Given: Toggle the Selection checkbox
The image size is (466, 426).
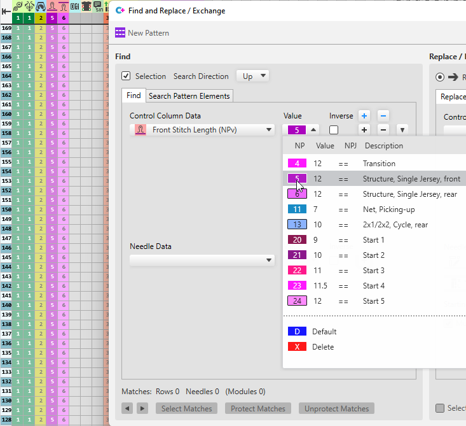Looking at the screenshot, I should [x=127, y=76].
